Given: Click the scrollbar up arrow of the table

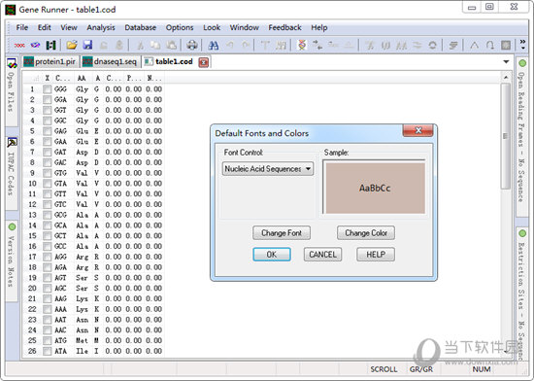Looking at the screenshot, I should (x=506, y=78).
